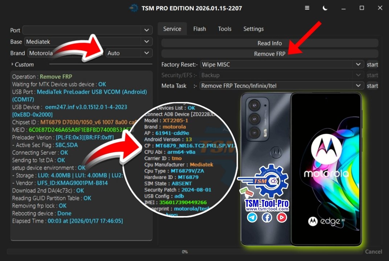
Task: Click 'USB Config : adb' text
Action: pos(164,196)
